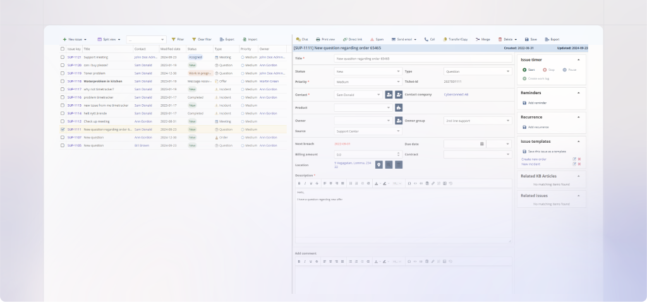
Task: Click the Merge issues icon
Action: point(478,40)
